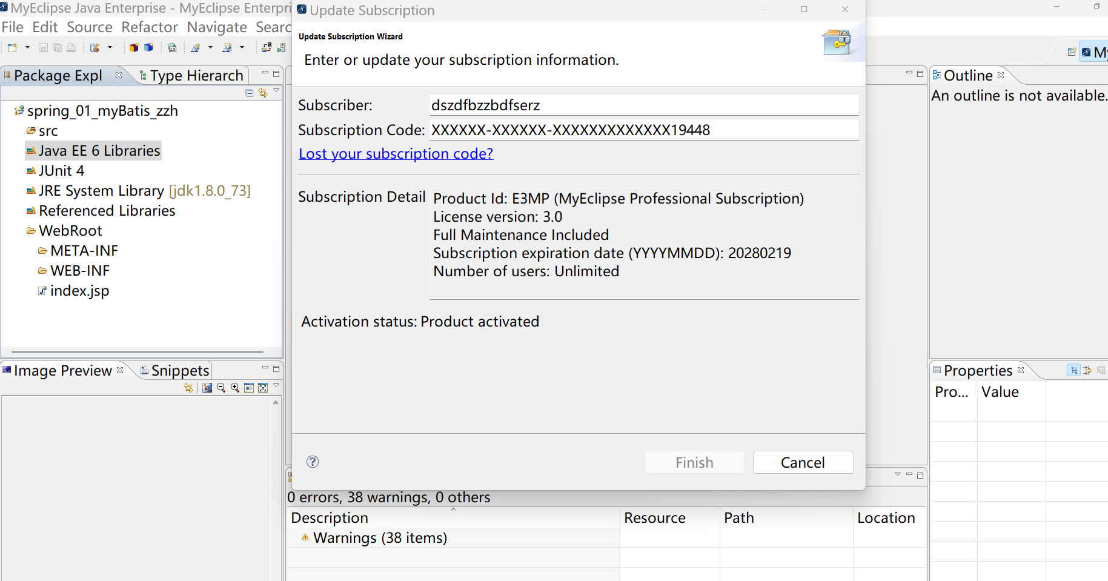Click the New wizard toolbar icon
The image size is (1108, 581).
click(x=12, y=47)
